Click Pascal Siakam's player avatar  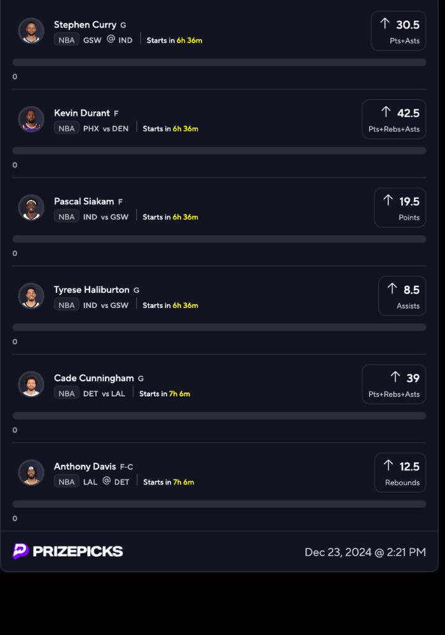point(31,208)
